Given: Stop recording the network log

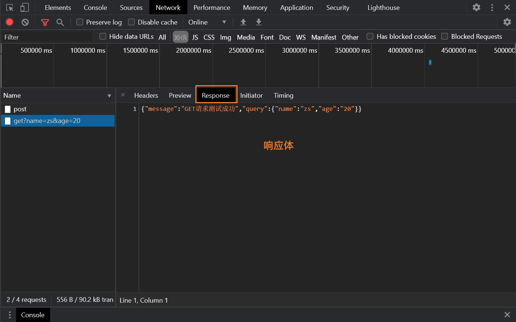Looking at the screenshot, I should [10, 22].
